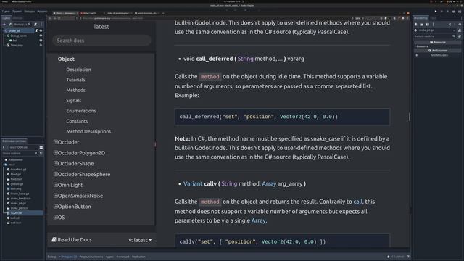The image size is (464, 261).
Task: Play the current scene icon
Action: [454, 12]
